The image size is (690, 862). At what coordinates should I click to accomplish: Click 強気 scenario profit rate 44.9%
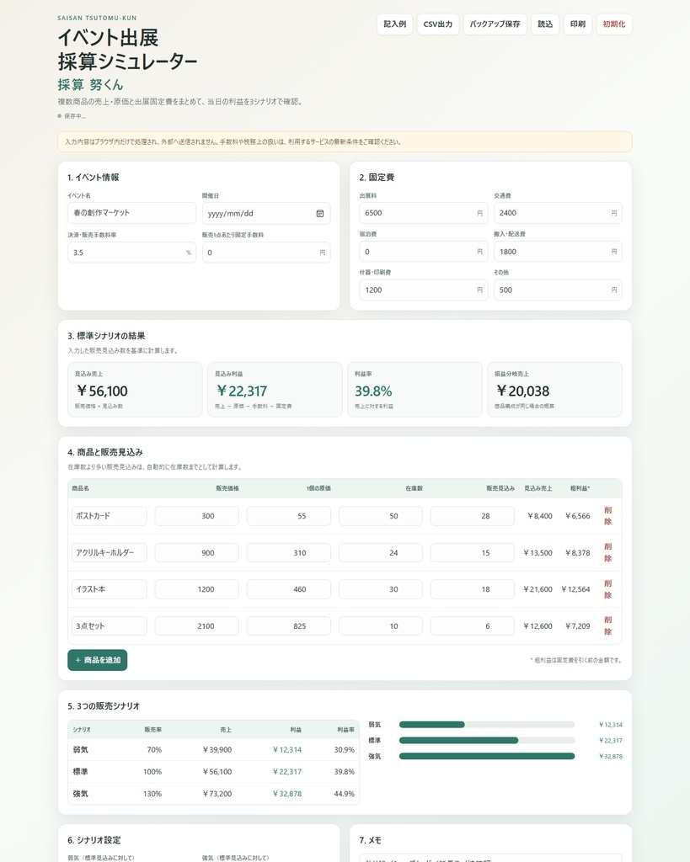(344, 794)
